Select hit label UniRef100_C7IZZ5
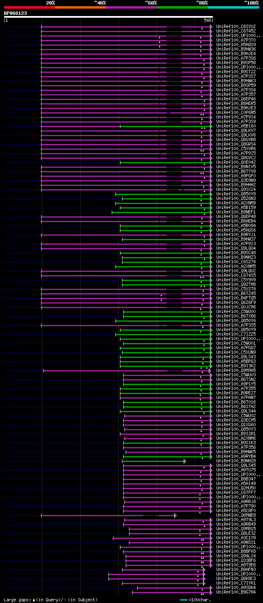The image size is (263, 603). click(x=236, y=334)
